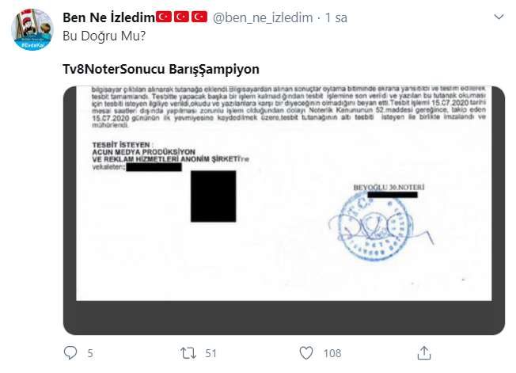516x373 pixels.
Task: Expand the tweet options chevron
Action: 499,17
